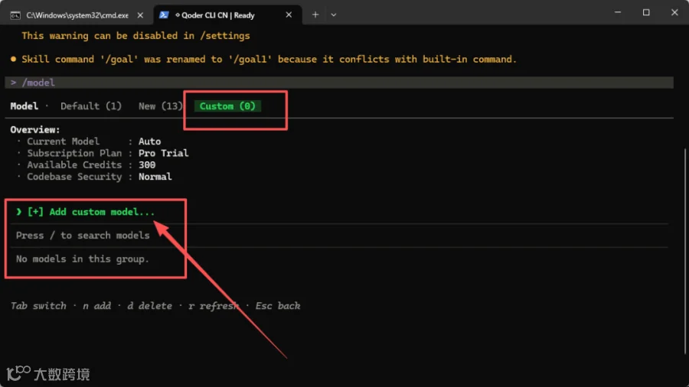Click the green chevron beside Add custom model

[19, 212]
